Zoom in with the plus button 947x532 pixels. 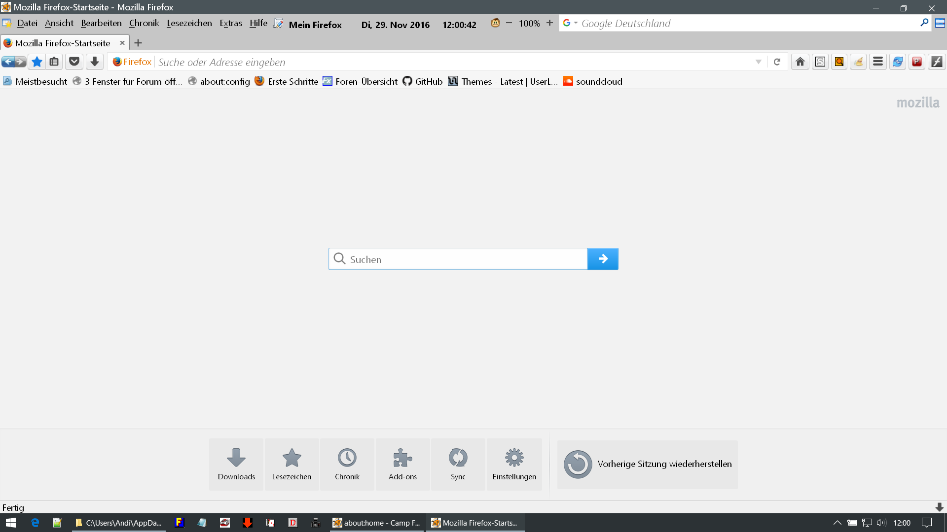click(x=549, y=23)
